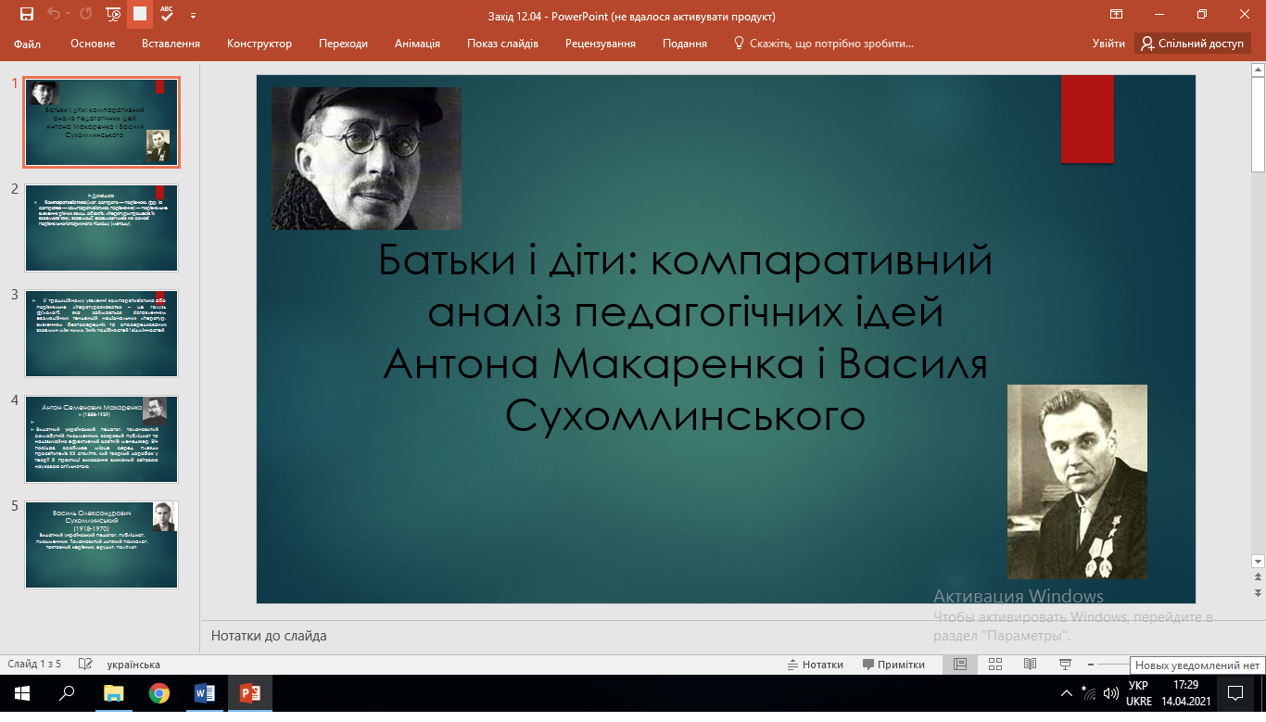Screen dimensions: 1266x722
Task: Switch to the Анімація tab
Action: [417, 44]
